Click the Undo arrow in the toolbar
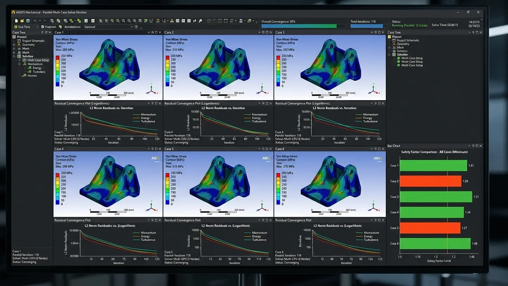The width and height of the screenshot is (508, 286). pyautogui.click(x=35, y=21)
